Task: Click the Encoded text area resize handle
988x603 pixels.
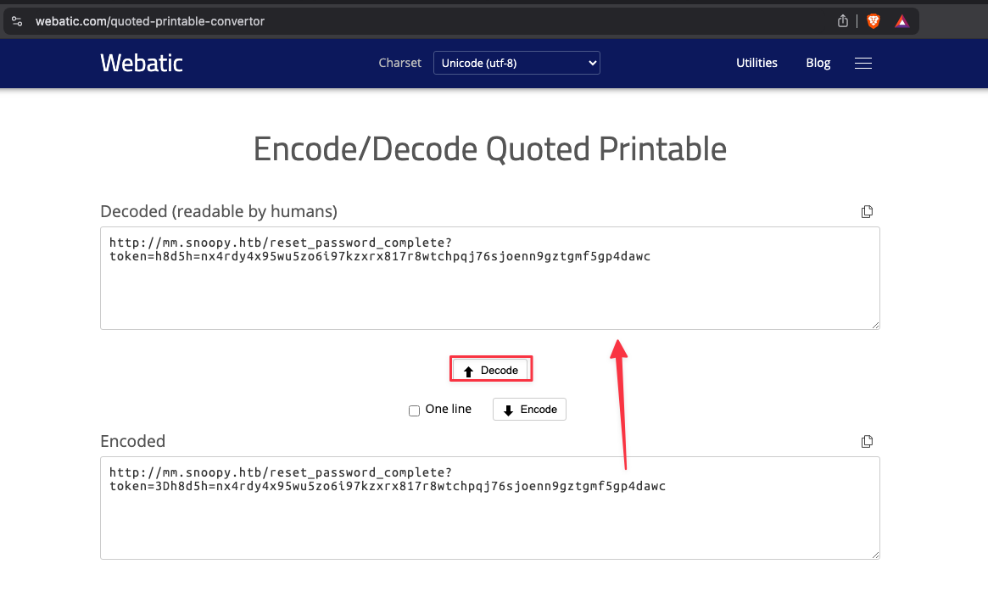Action: click(875, 556)
